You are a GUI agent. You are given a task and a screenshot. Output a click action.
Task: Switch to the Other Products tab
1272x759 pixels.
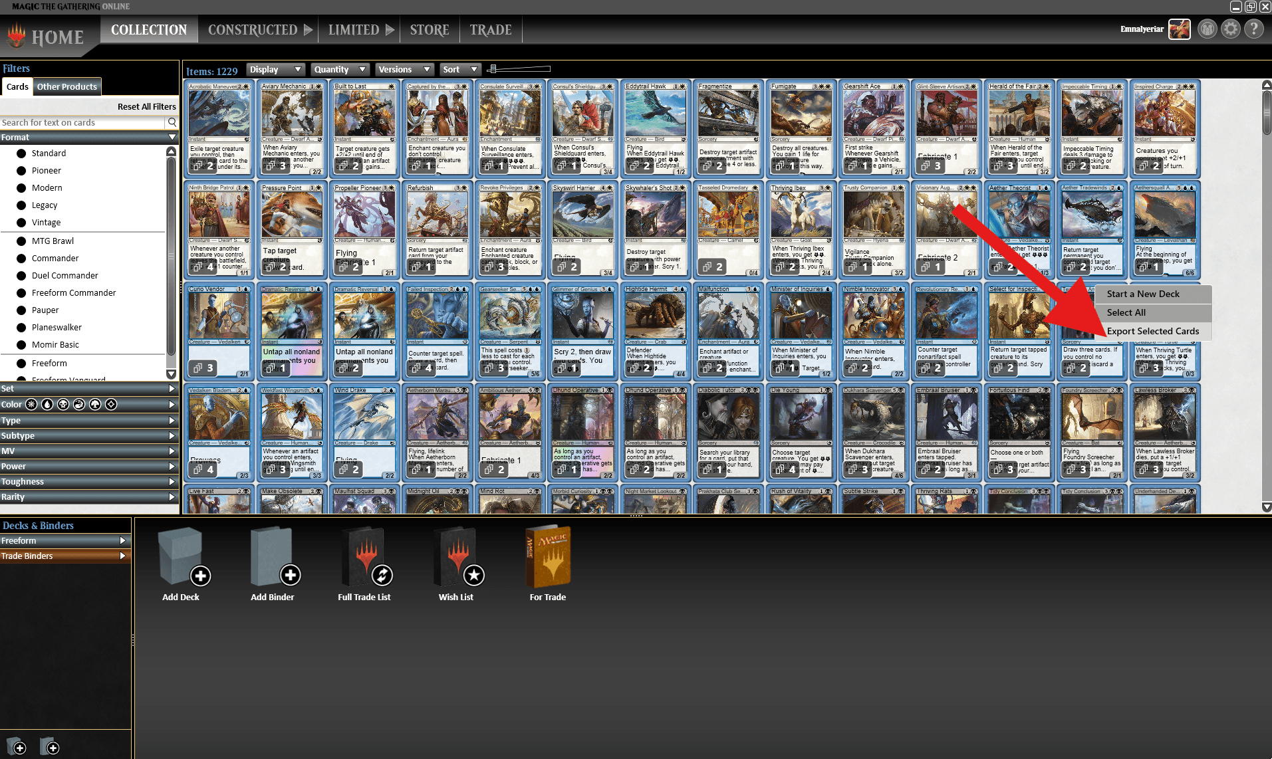point(66,86)
